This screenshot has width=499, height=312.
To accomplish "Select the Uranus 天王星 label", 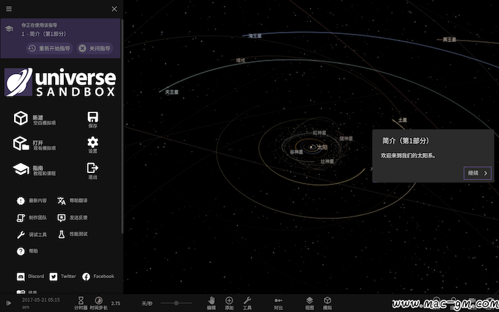I will coord(172,92).
